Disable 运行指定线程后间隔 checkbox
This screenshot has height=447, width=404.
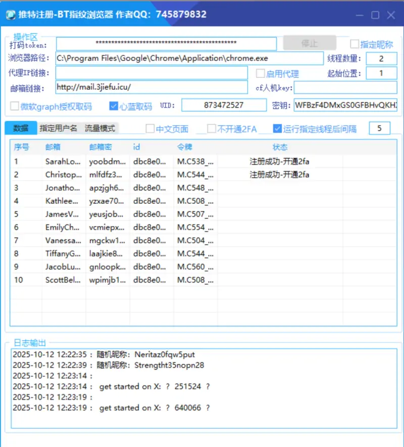(277, 129)
